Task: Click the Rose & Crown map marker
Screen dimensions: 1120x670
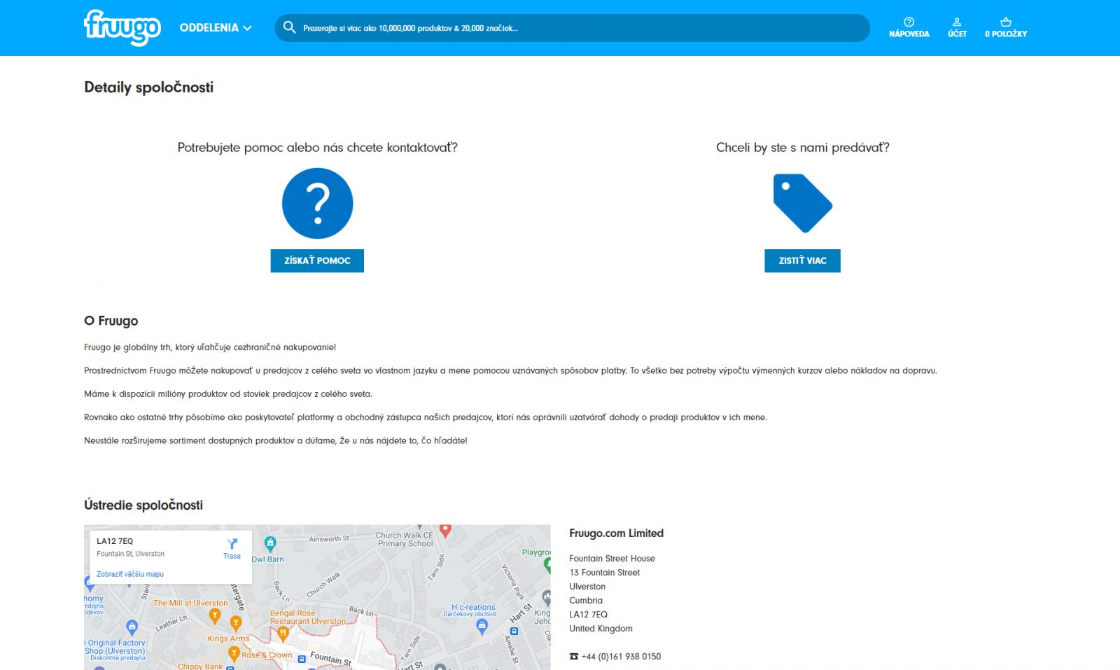Action: coord(234,654)
